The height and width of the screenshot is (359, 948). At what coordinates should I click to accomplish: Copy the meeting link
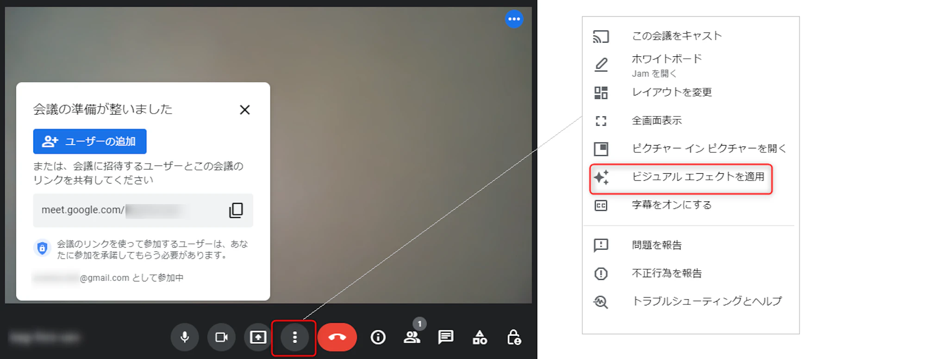pos(236,210)
